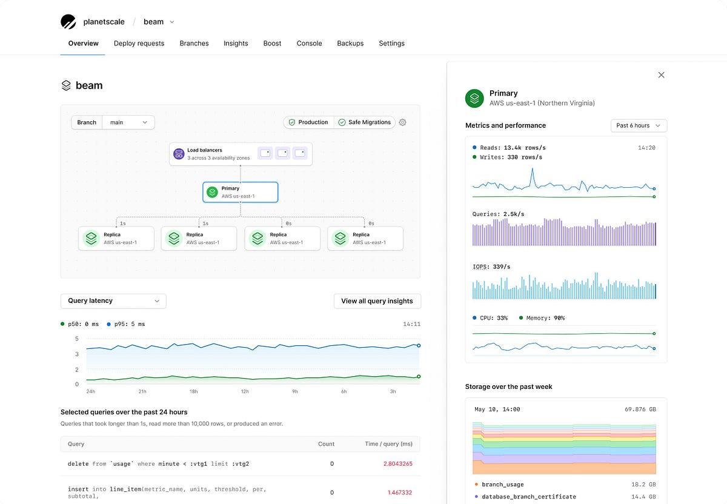Select the Load balancers icon in the diagram
Screen dimensions: 727x504
pos(179,154)
